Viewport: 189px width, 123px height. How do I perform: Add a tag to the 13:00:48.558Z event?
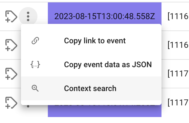coord(11,16)
